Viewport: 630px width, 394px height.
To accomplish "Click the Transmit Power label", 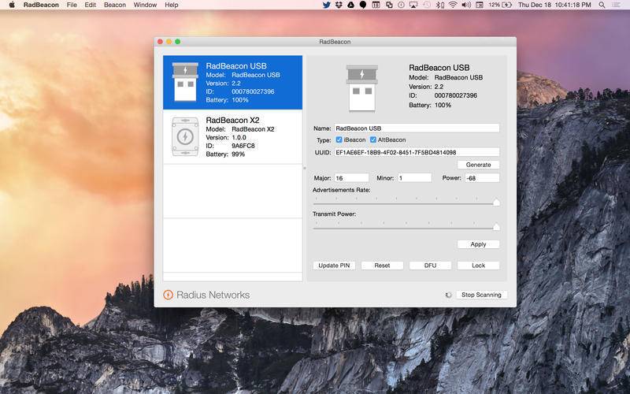I will coord(334,214).
